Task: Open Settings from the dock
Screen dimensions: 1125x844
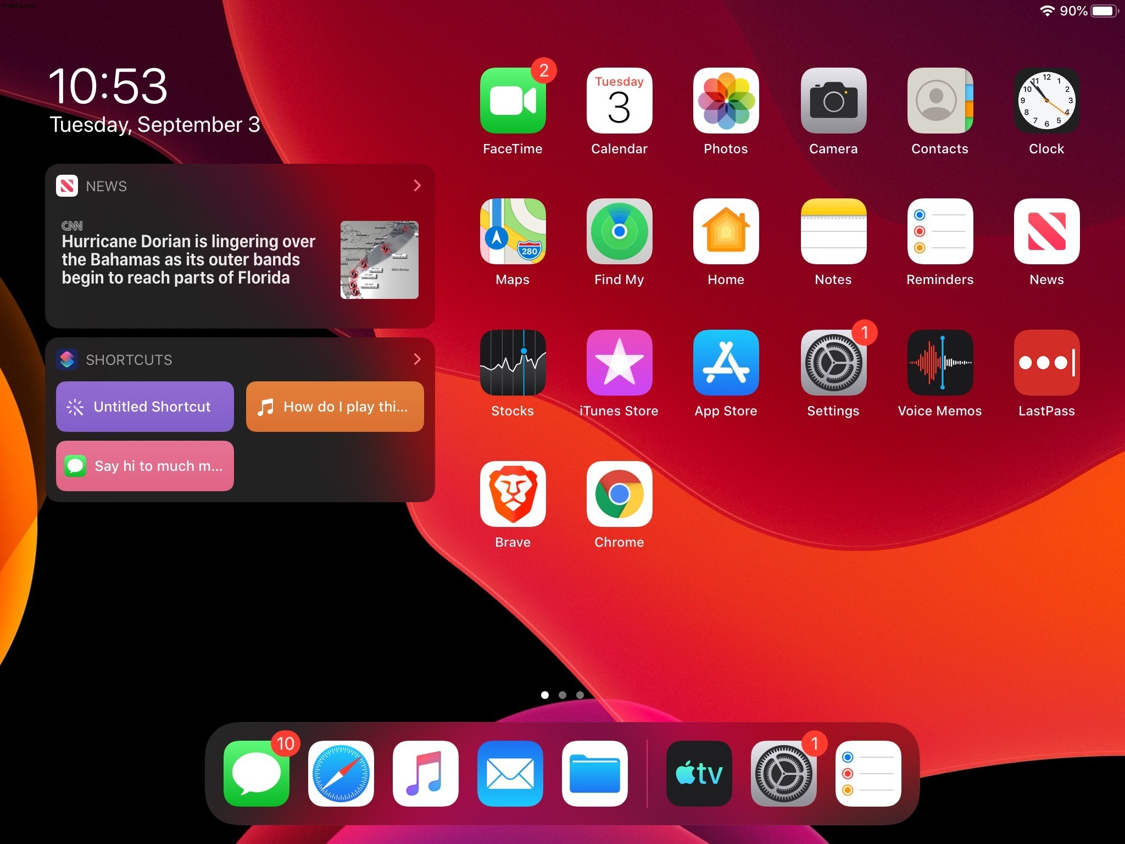Action: 783,774
